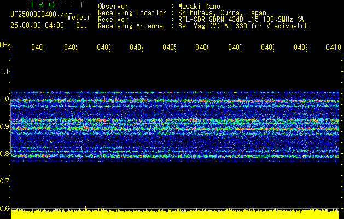Click Shibukawa, Gunma, Japan text
Image resolution: width=344 pixels, height=219 pixels.
(x=222, y=13)
